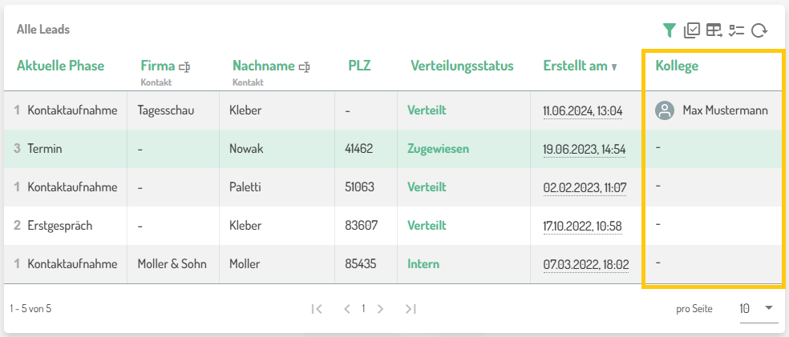This screenshot has height=337, width=789.
Task: Click the rename icon beside Firma
Action: [x=184, y=66]
